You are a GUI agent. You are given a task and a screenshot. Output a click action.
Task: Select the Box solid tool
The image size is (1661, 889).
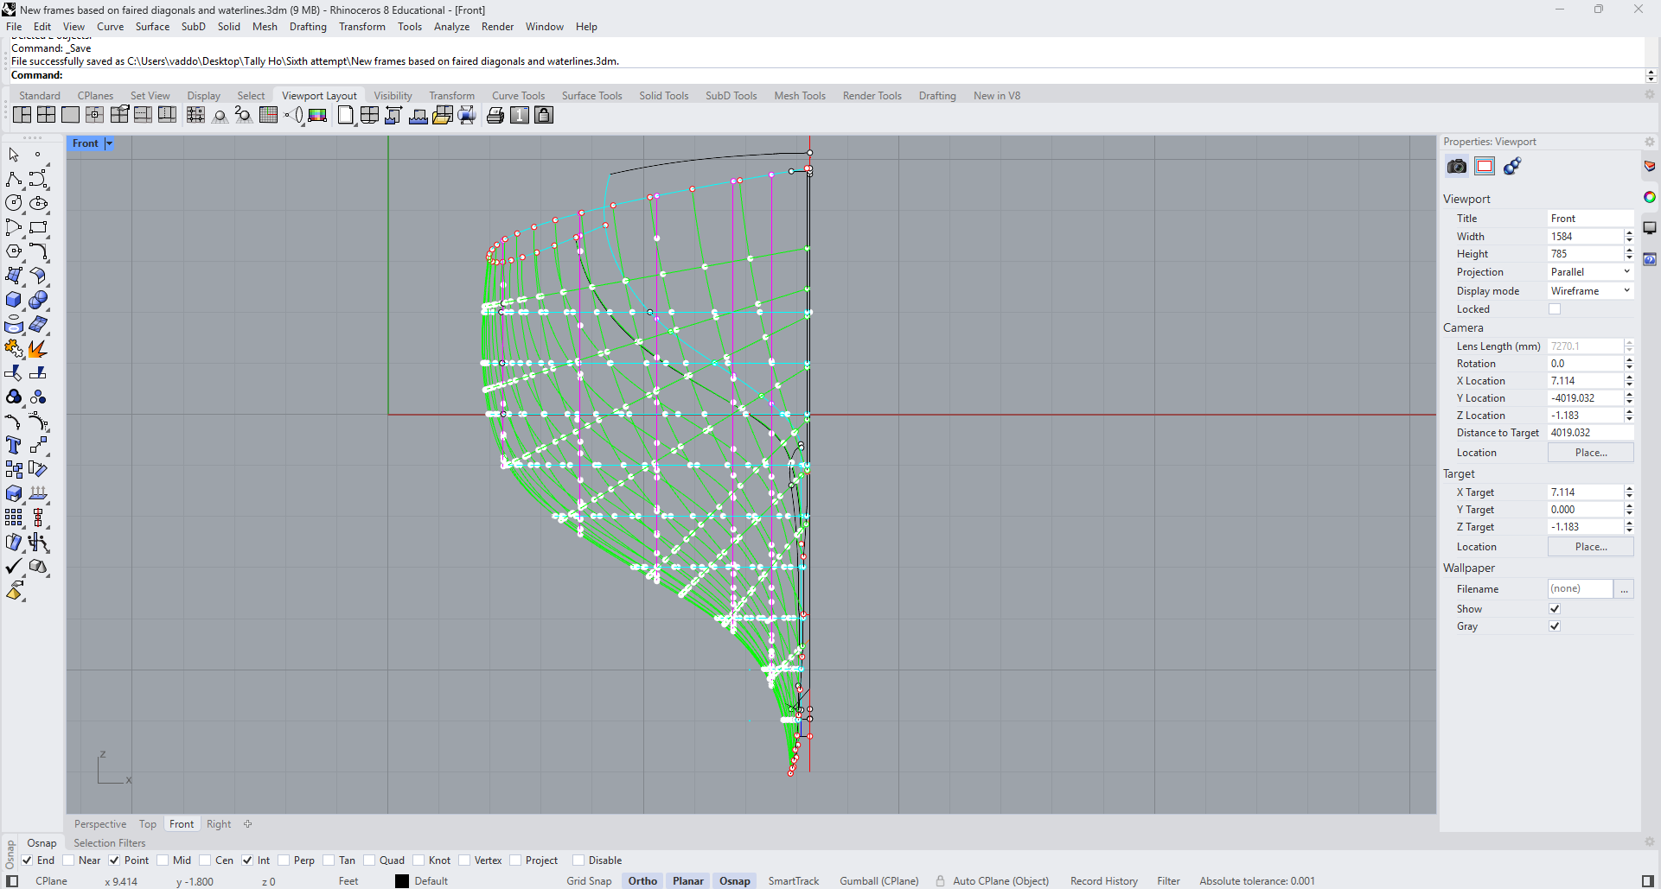point(14,300)
